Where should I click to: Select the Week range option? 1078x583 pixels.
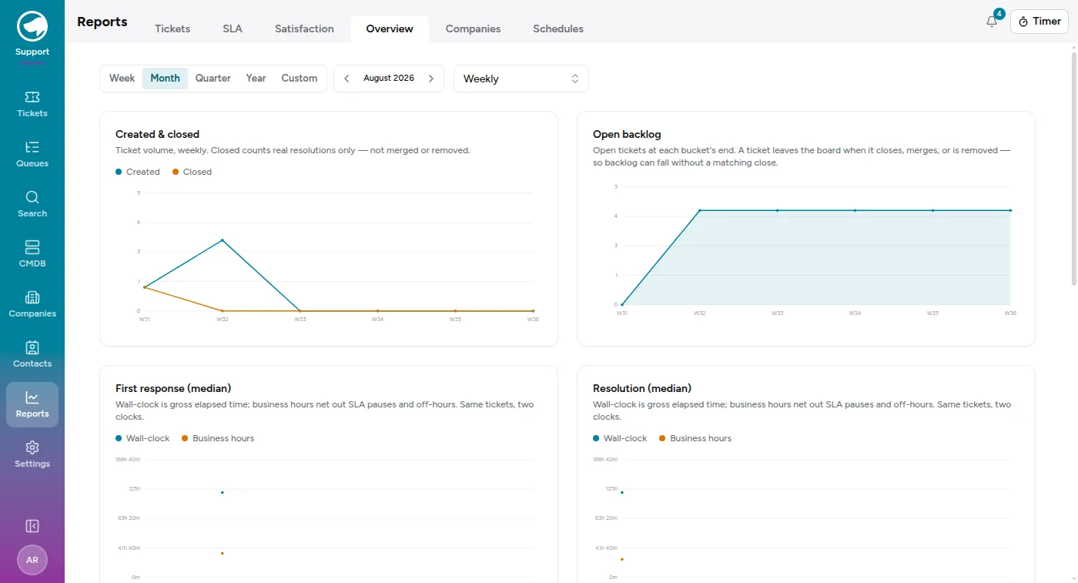[x=122, y=79]
